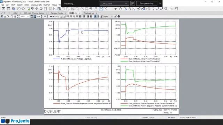The height and width of the screenshot is (125, 223).
Task: Open the user profile icon
Action: point(96,9)
